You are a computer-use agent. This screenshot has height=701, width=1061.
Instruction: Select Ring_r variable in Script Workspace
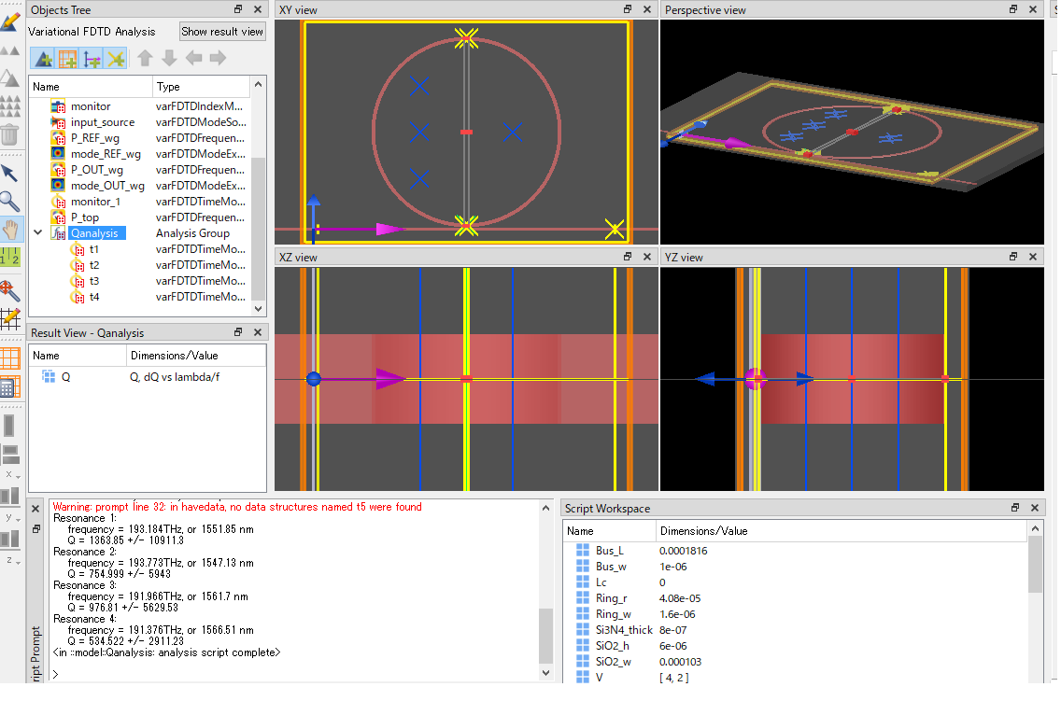coord(611,598)
